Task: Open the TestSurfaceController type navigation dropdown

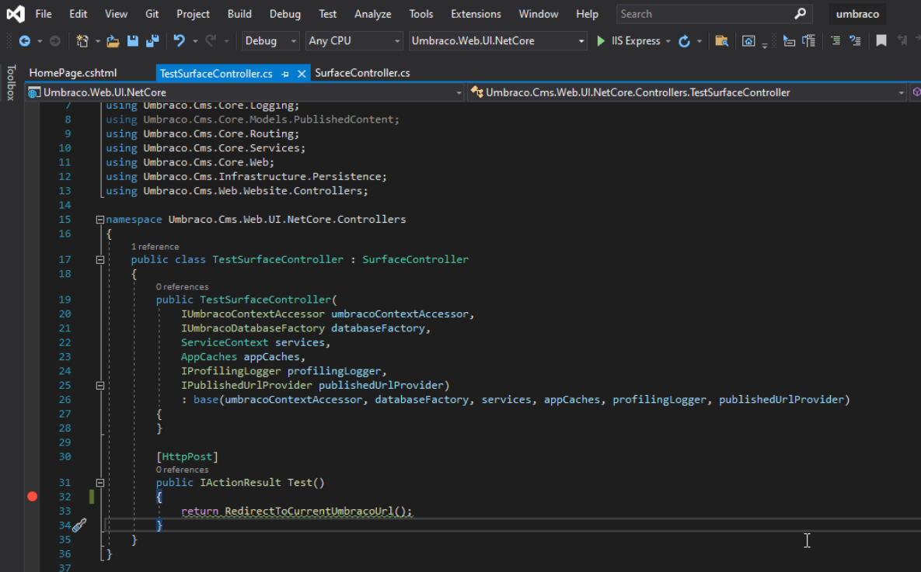Action: 687,92
